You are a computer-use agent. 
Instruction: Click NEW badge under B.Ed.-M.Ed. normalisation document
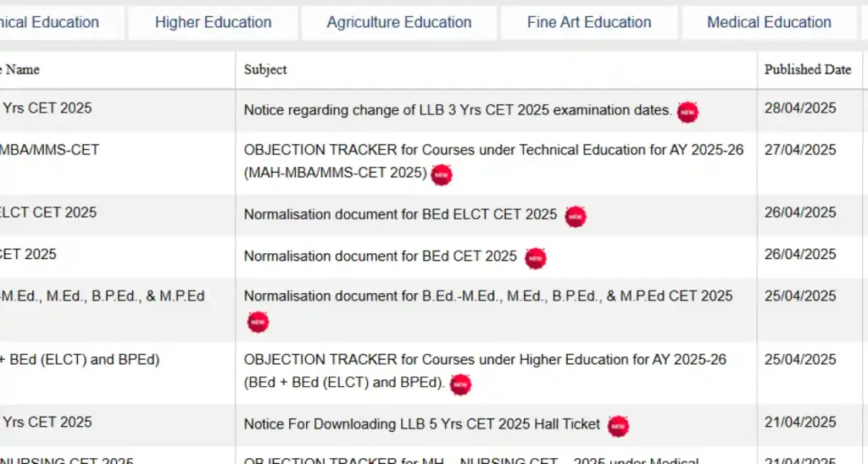258,322
